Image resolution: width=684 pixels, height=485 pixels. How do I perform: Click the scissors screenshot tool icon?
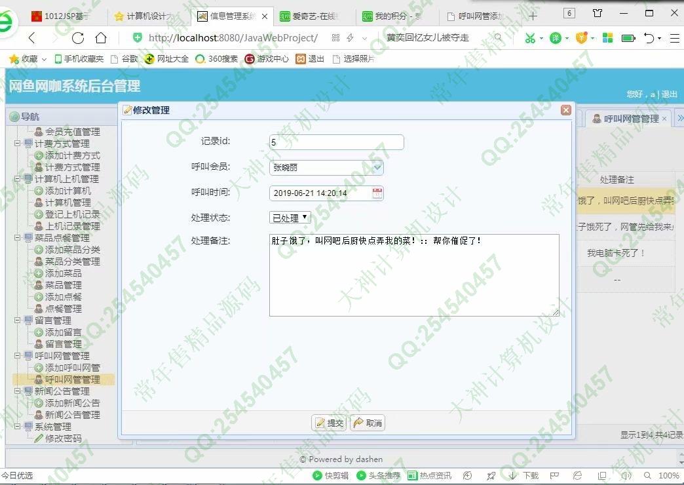coord(530,38)
